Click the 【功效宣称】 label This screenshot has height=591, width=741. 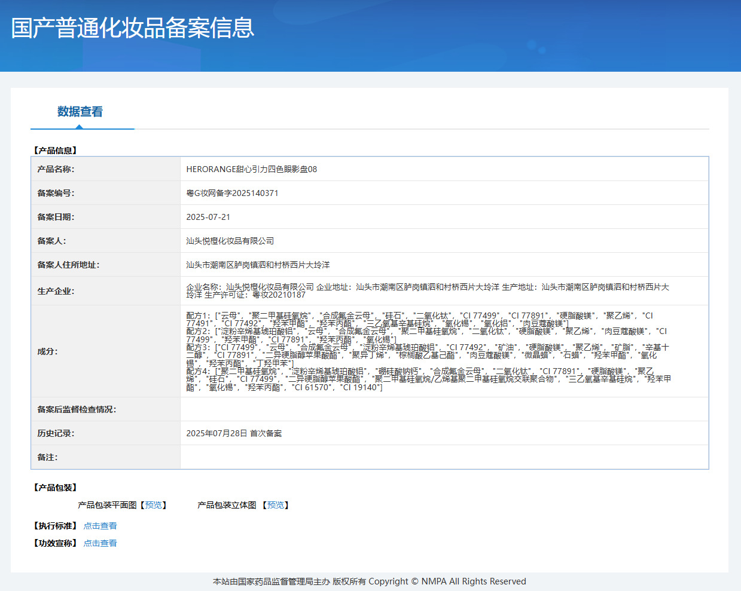[x=55, y=543]
